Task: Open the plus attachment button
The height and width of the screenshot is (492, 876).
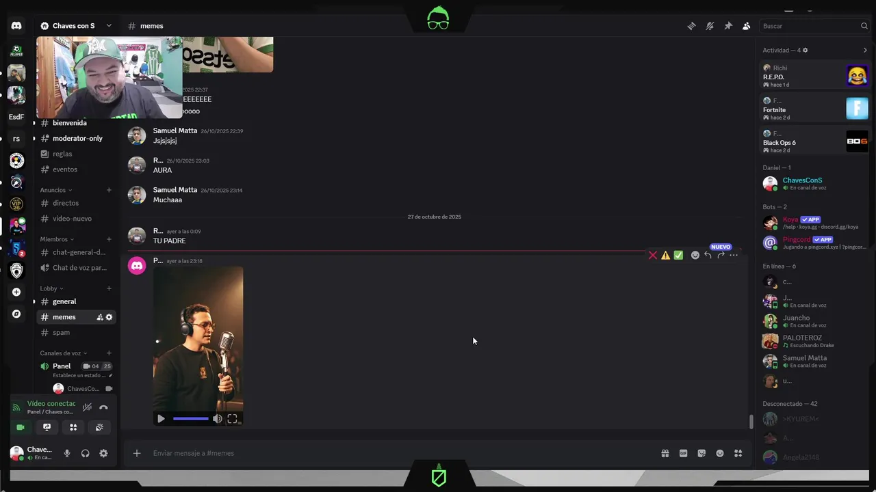Action: [x=137, y=453]
